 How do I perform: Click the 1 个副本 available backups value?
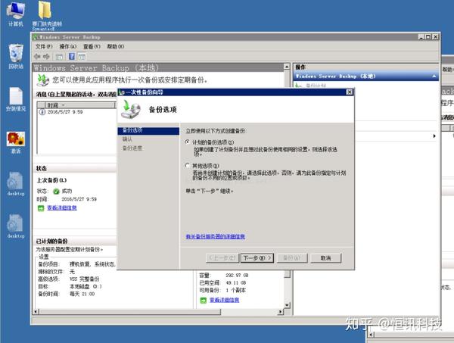pos(235,290)
